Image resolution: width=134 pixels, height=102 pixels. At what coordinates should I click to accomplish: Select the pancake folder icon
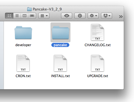(60, 33)
